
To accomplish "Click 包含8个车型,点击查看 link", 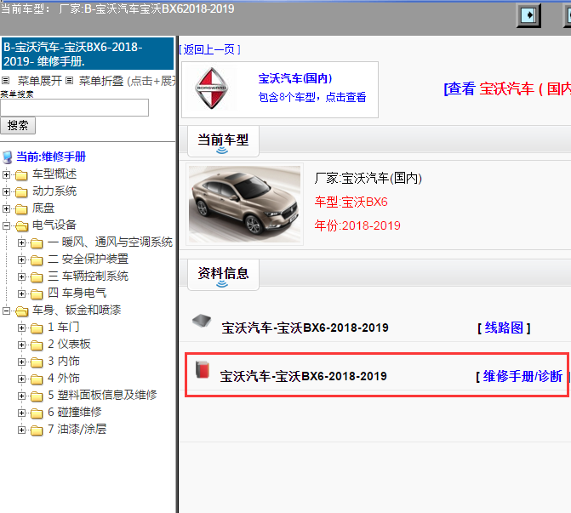I will coord(312,97).
